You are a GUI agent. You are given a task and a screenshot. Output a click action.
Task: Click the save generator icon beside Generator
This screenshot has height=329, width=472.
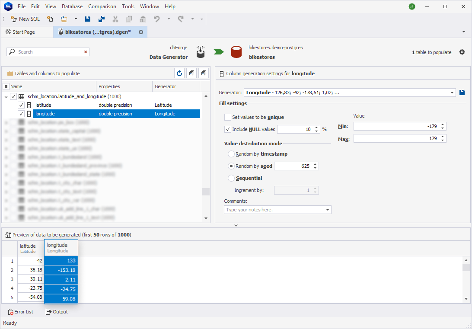[462, 93]
